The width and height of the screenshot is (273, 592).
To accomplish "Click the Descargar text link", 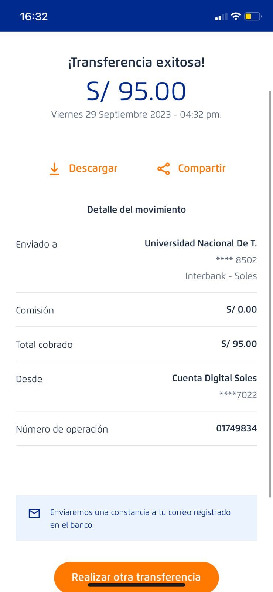I will point(93,168).
